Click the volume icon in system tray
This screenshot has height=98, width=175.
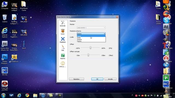[148, 96]
